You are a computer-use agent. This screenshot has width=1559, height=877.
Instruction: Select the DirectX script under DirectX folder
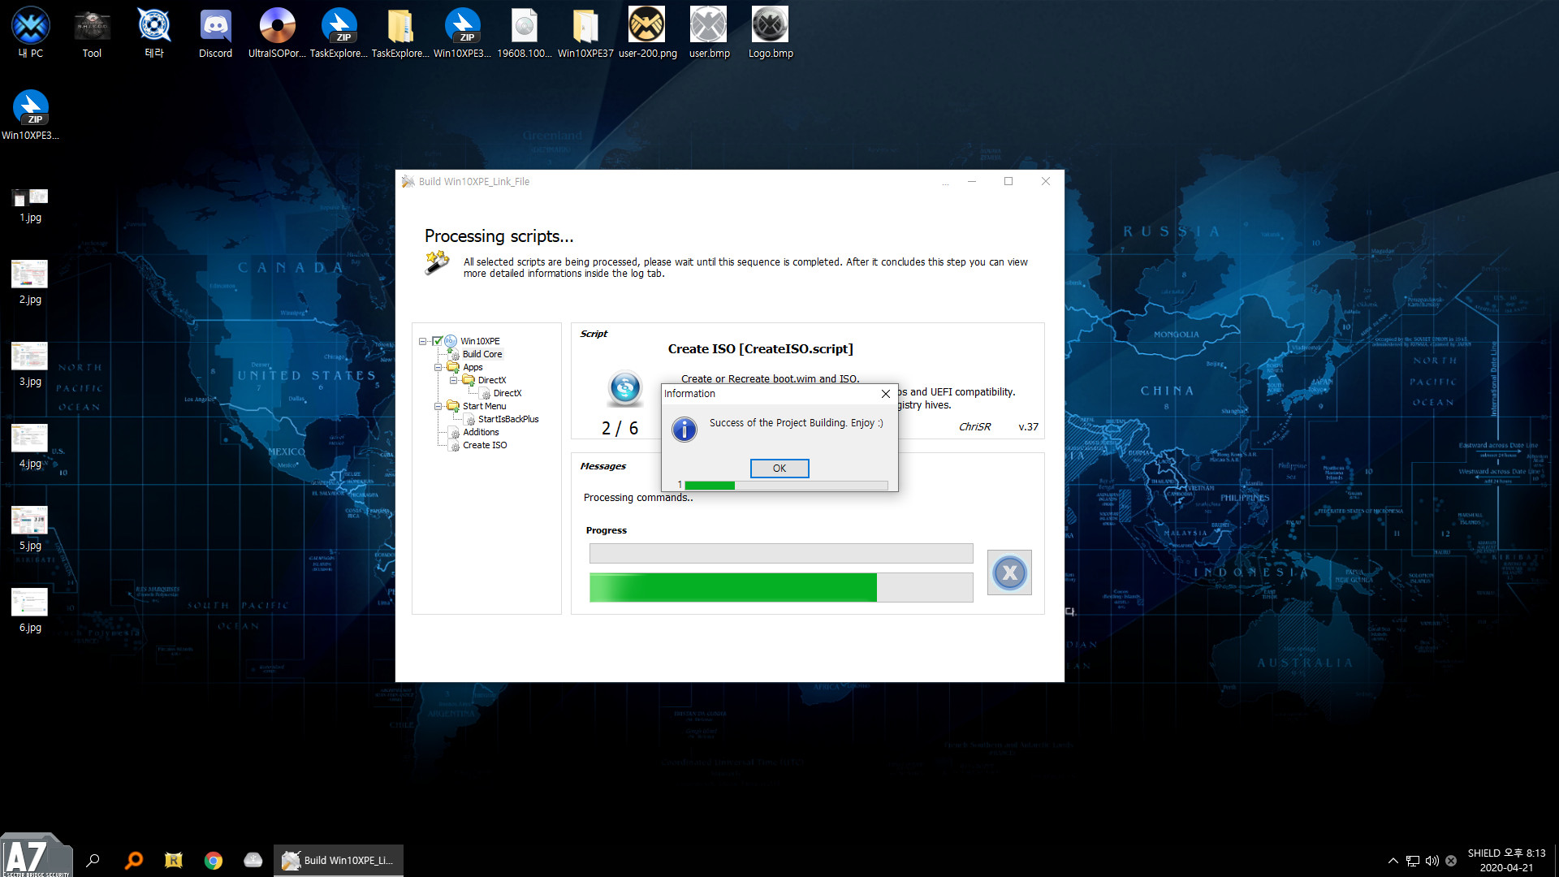(507, 393)
